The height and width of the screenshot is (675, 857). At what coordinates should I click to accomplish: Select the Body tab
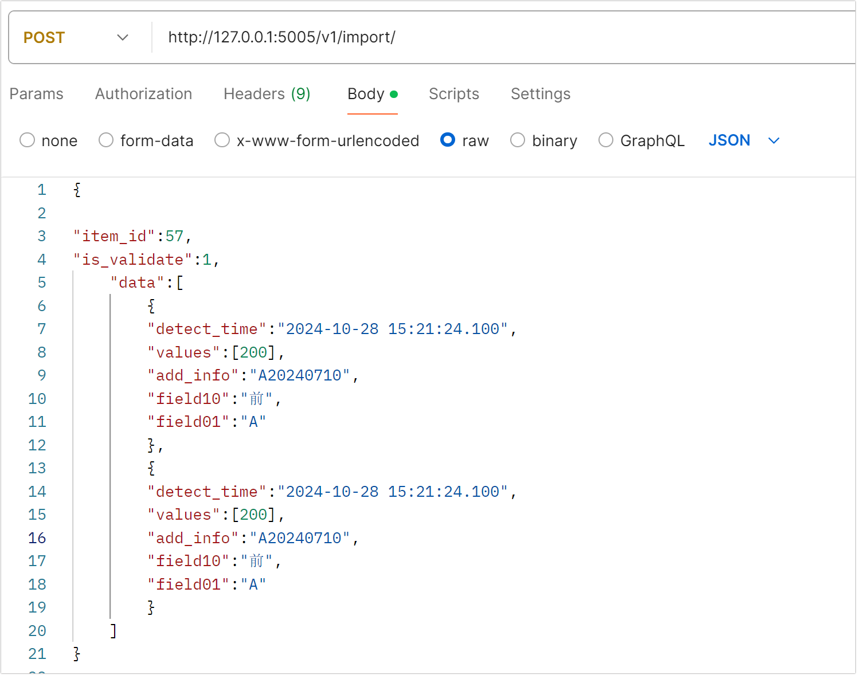(366, 94)
